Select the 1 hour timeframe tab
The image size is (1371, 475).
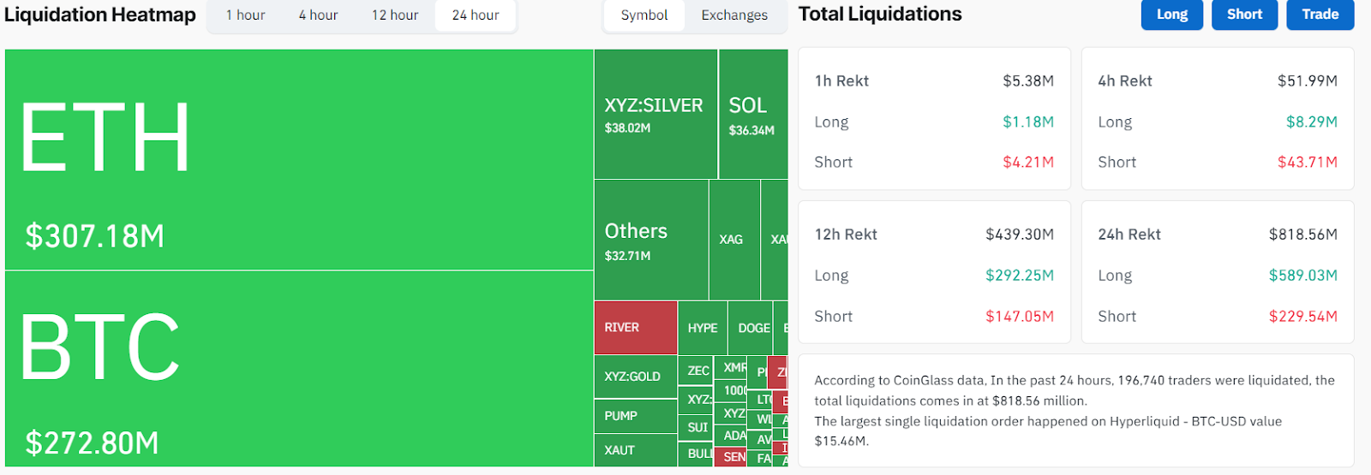[245, 15]
